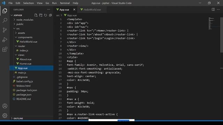Open index.js in the router folder
Viewport: 223px width, 125px height.
pos(31,50)
